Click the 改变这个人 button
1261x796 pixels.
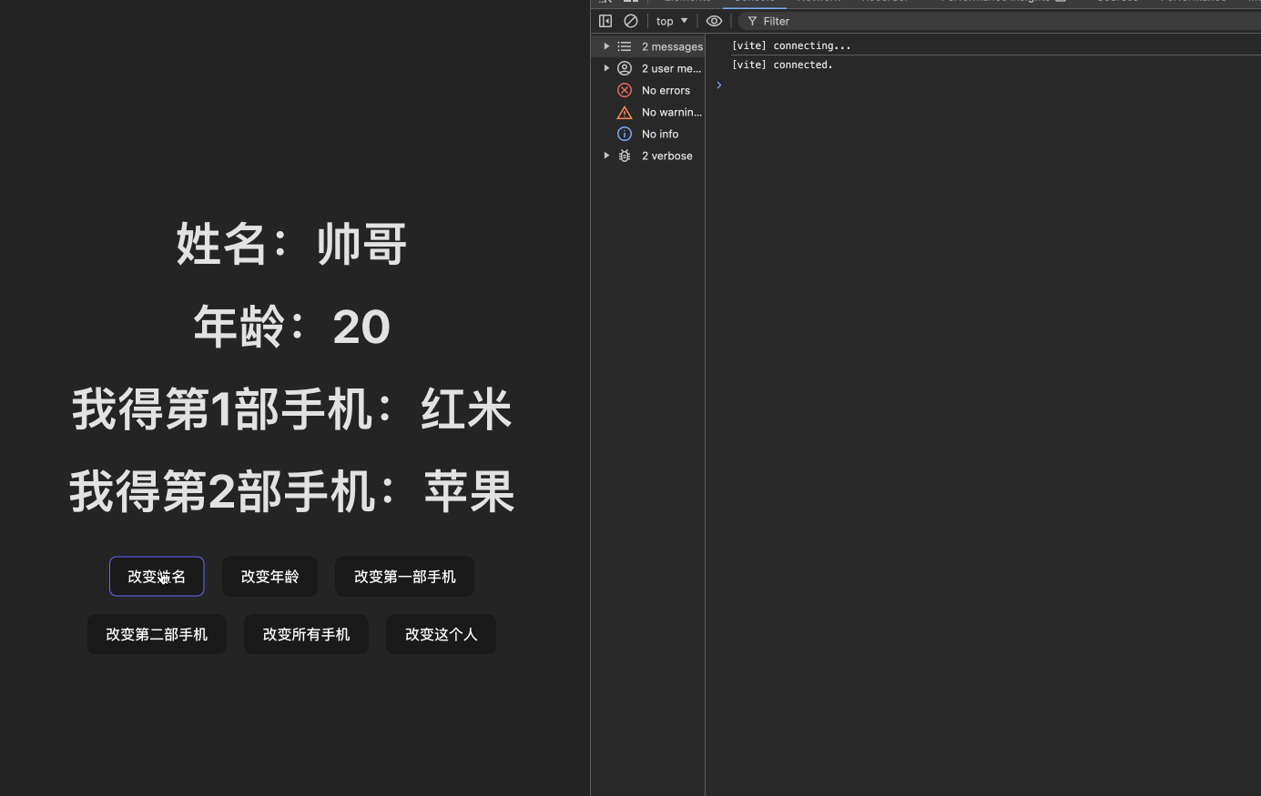click(x=441, y=634)
